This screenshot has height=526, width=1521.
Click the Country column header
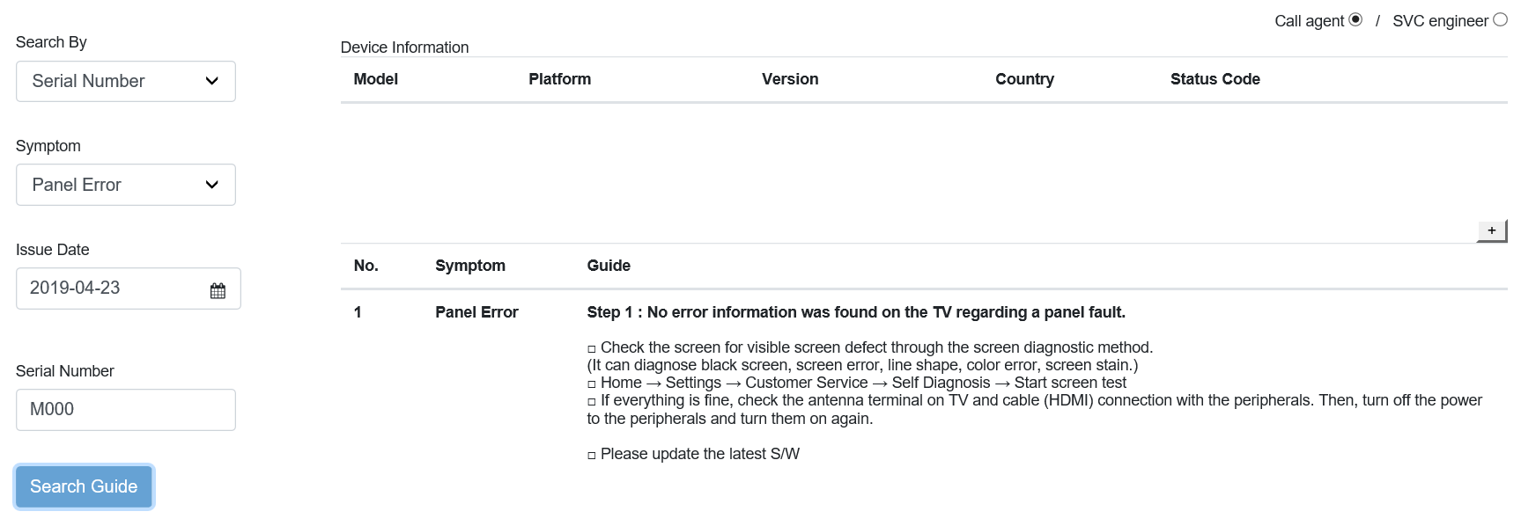(1024, 79)
